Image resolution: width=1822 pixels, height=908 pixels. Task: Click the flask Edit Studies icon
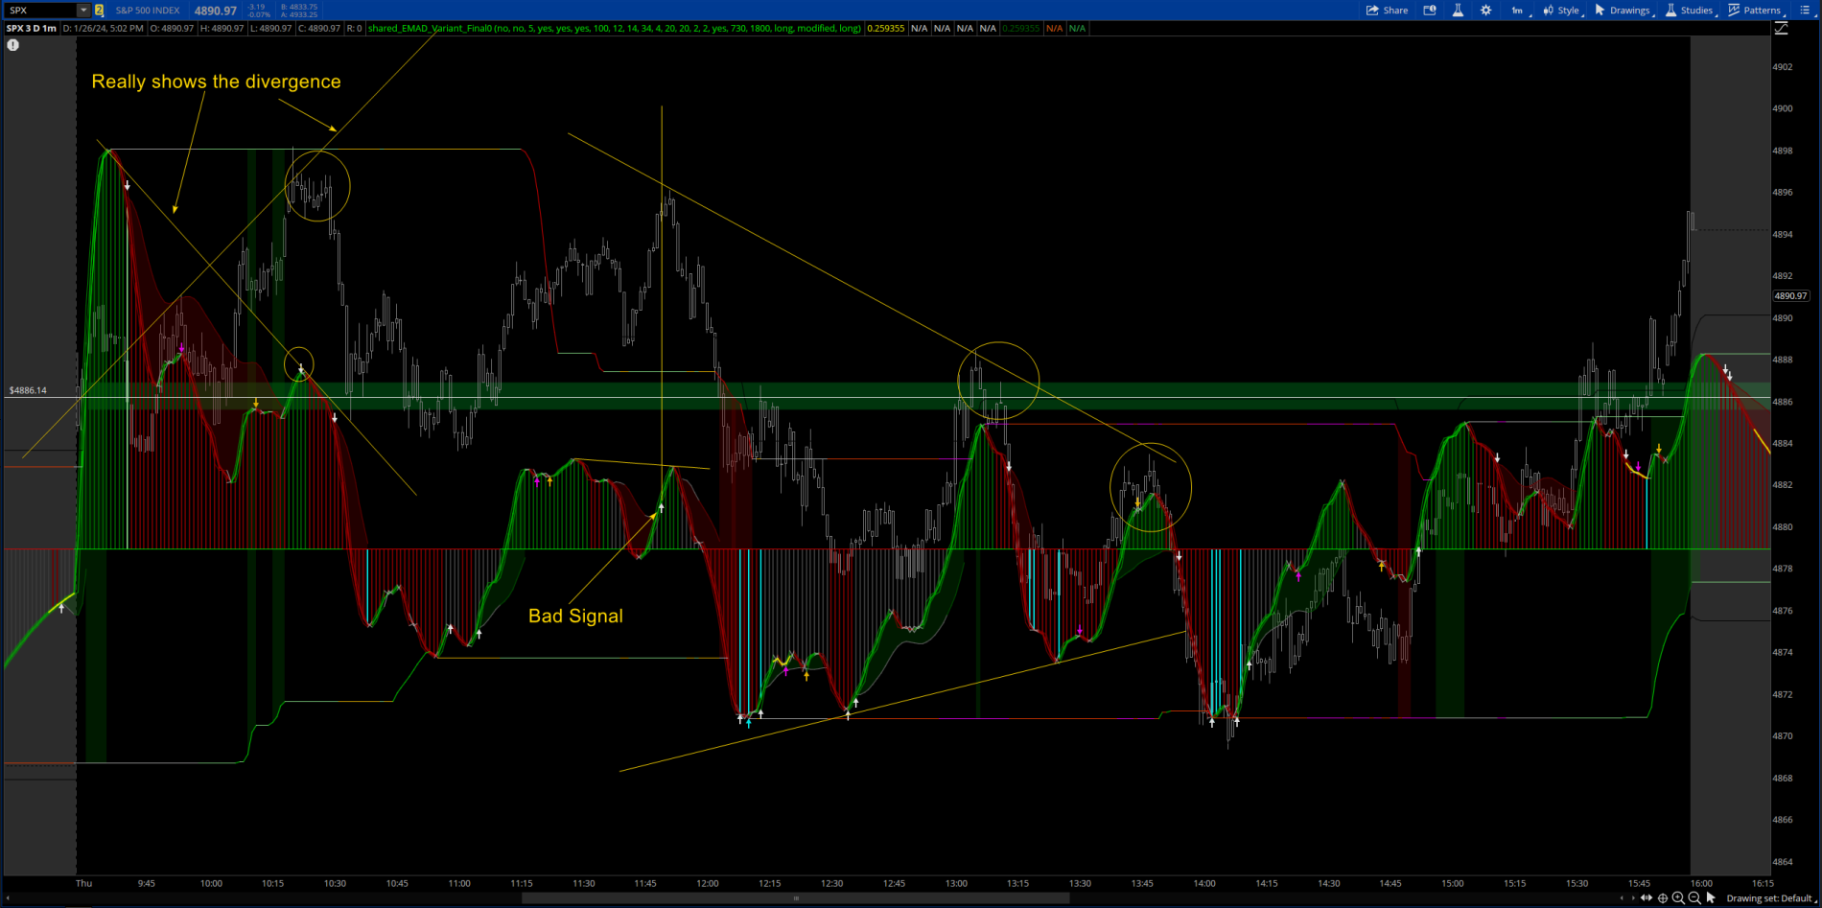(x=1458, y=11)
